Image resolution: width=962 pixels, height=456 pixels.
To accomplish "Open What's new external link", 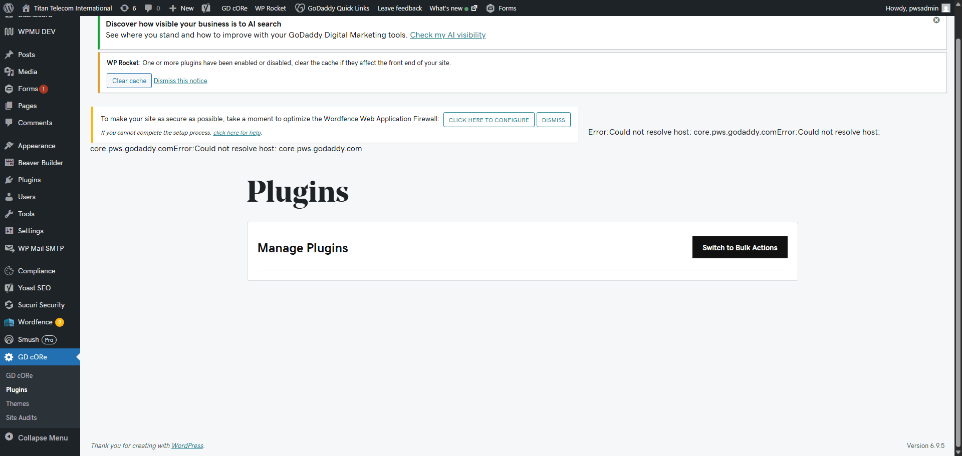I will pos(453,8).
